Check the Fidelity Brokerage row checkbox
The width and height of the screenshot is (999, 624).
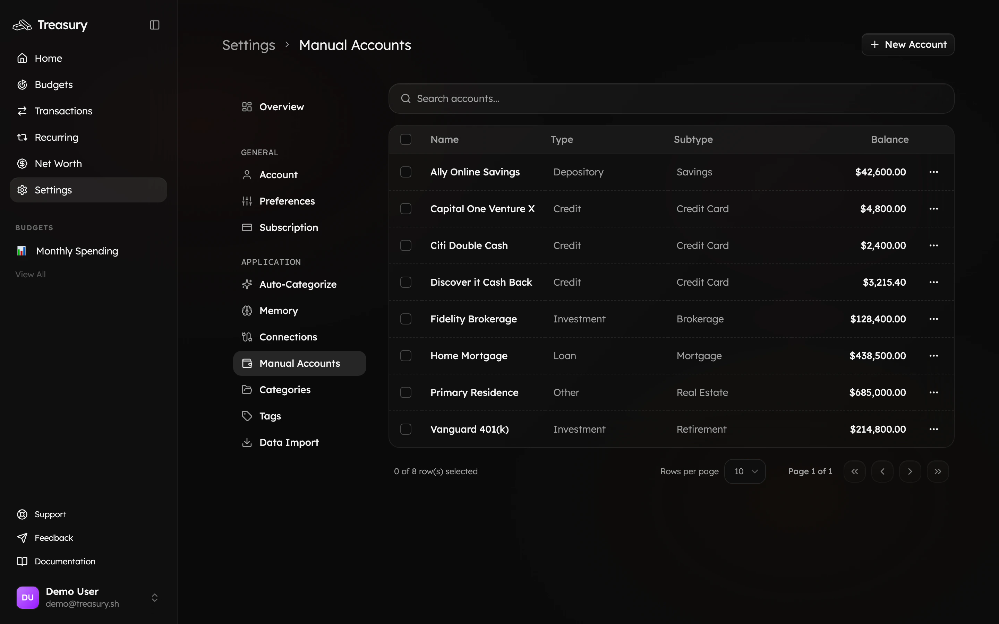(406, 319)
